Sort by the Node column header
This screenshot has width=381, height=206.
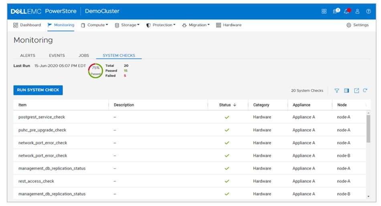pyautogui.click(x=342, y=105)
